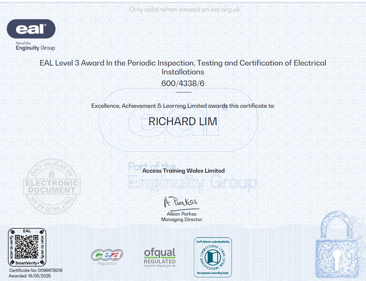Click the name 'Alison Parkes'

(x=182, y=214)
